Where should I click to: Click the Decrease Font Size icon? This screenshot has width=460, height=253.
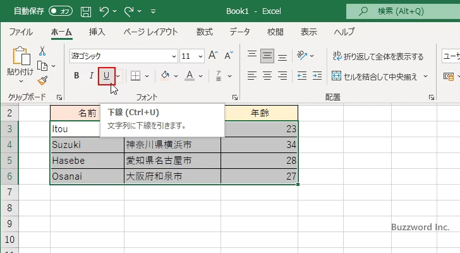[x=229, y=55]
